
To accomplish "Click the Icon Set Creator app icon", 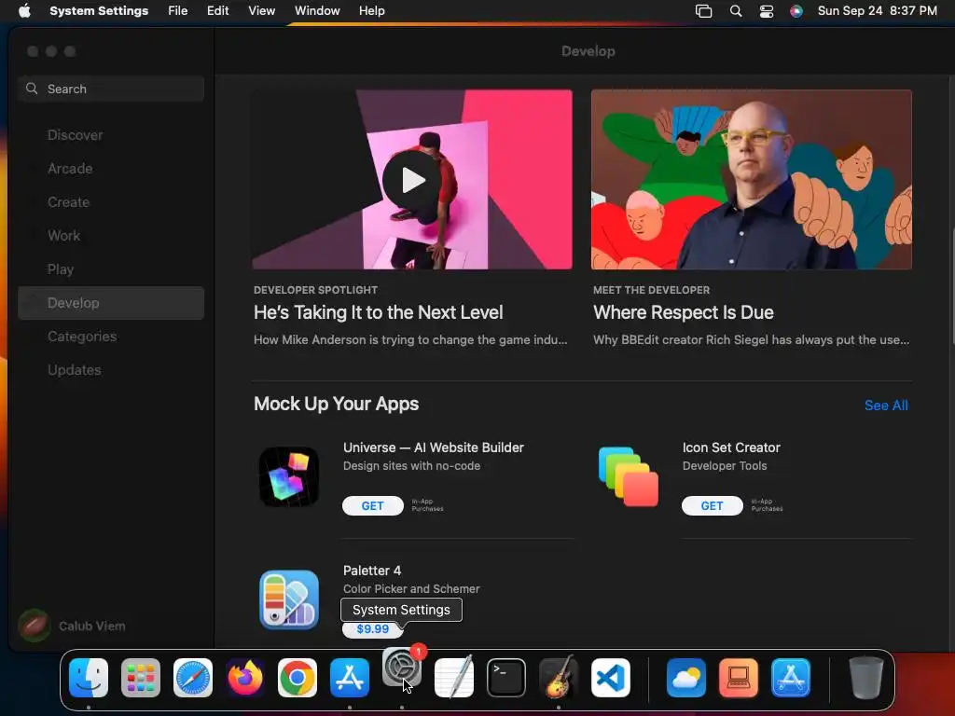I will click(628, 476).
